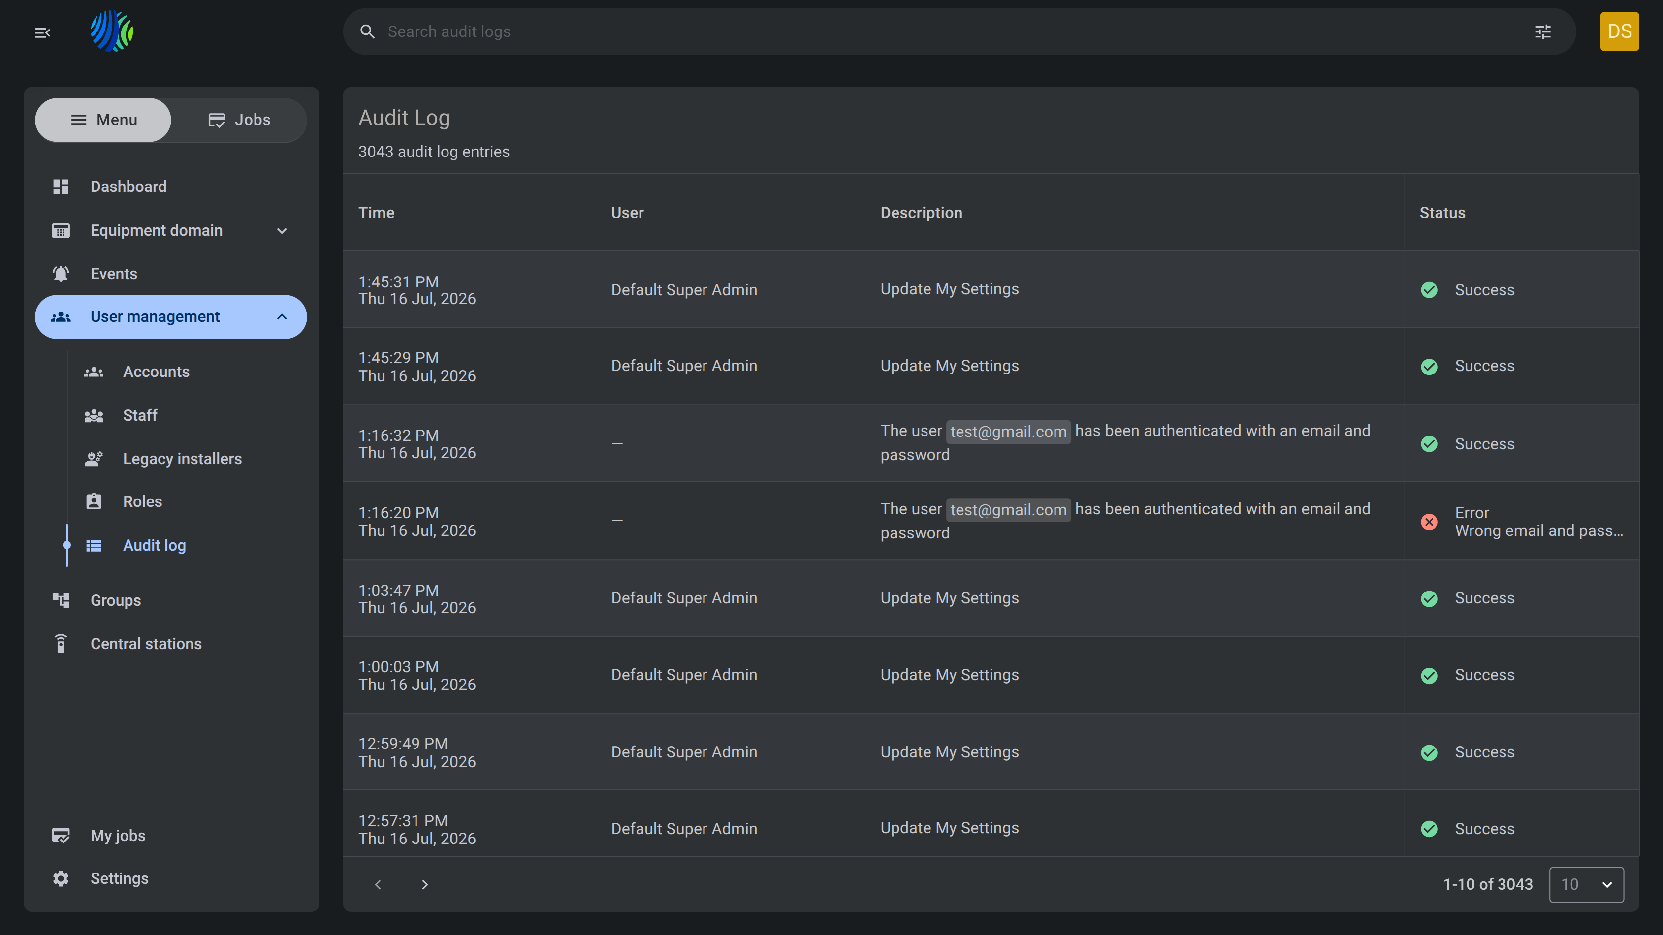Click 'Default Super Admin' in 1:03:47 PM row
Screen dimensions: 1663x935
[684, 597]
